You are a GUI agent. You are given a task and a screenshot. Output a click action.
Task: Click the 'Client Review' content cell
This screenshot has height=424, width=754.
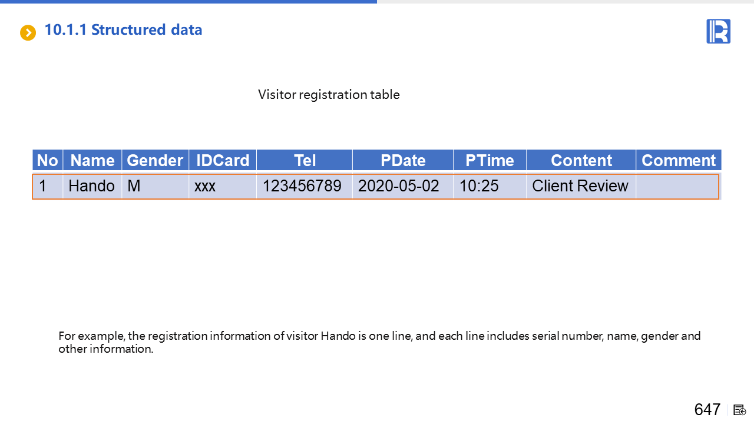point(580,186)
